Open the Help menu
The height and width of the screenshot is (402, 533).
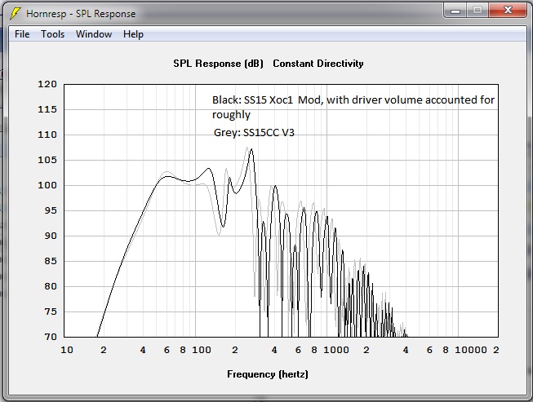(x=133, y=34)
